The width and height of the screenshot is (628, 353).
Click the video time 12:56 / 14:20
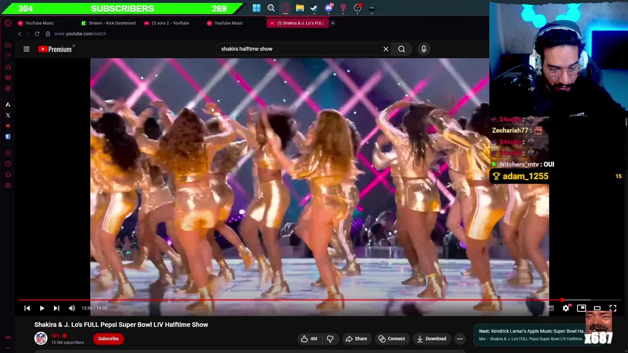tap(94, 308)
